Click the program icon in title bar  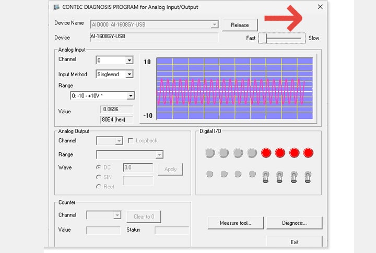(56, 7)
